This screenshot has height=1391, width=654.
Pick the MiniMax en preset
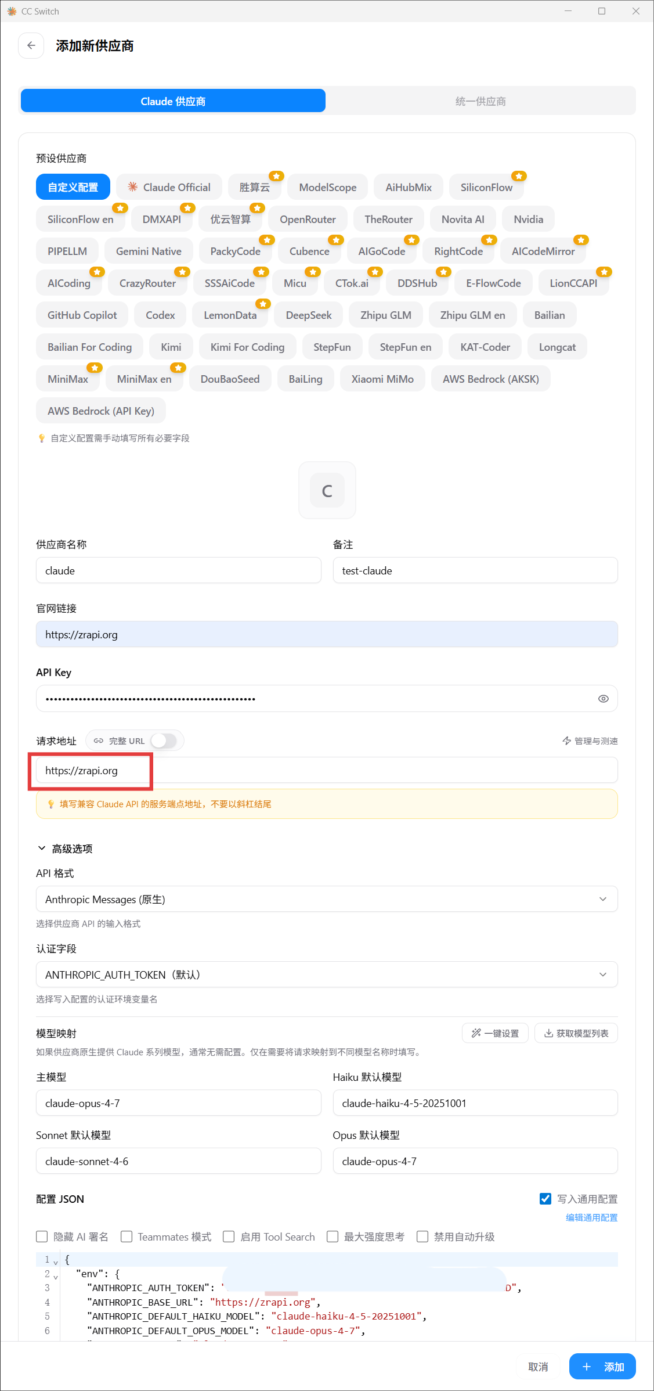[144, 379]
